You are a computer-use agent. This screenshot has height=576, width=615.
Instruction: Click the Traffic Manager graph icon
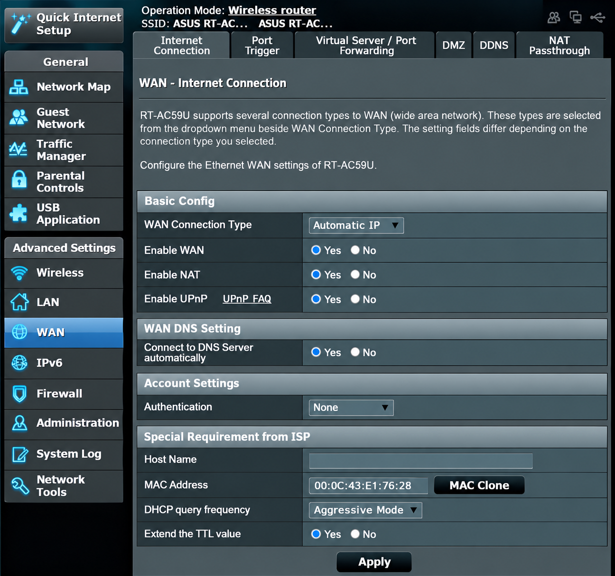[19, 149]
